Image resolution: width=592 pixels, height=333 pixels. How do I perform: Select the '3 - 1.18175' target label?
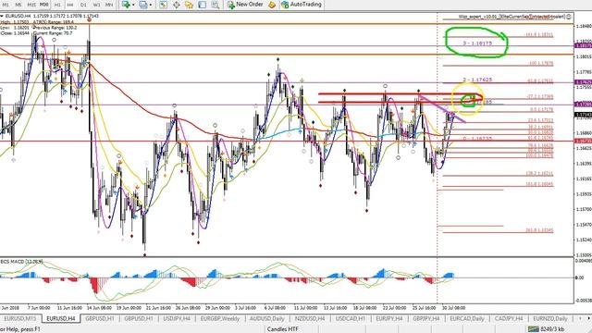click(477, 43)
